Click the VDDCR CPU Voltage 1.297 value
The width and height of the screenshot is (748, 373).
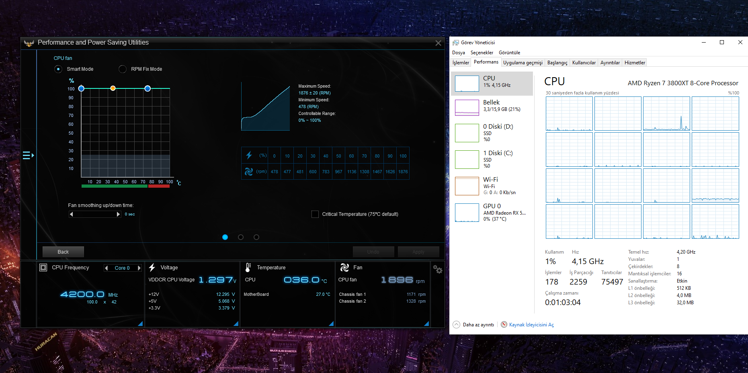(x=217, y=280)
